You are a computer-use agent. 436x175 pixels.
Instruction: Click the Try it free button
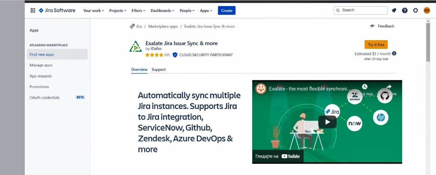click(x=376, y=45)
